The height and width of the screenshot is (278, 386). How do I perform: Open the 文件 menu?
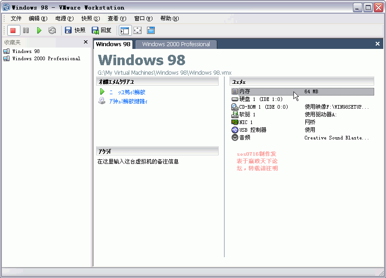click(x=16, y=19)
